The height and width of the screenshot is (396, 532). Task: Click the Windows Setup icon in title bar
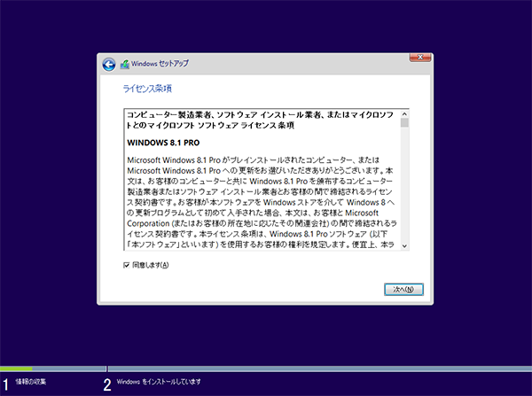125,64
